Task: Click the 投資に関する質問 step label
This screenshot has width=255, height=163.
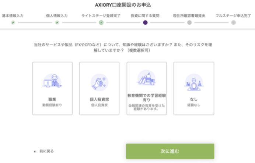Action: [145, 16]
